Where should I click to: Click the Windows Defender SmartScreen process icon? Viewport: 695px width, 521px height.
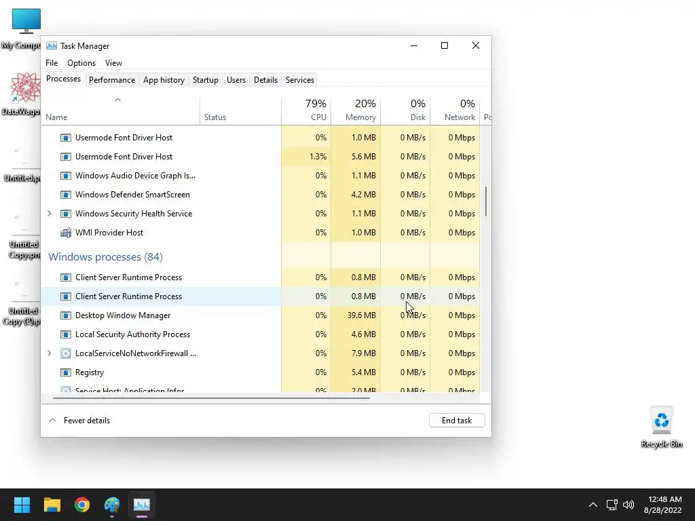coord(66,195)
